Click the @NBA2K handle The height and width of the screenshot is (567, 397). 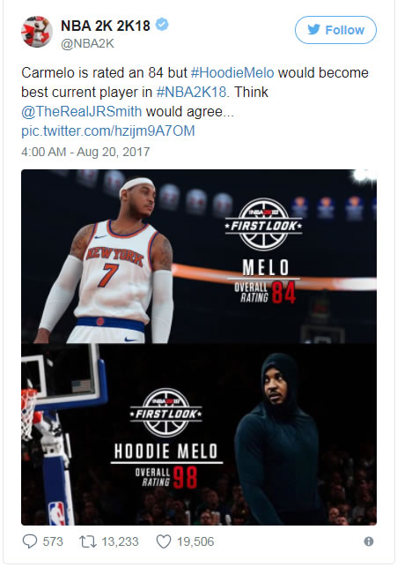(x=88, y=43)
